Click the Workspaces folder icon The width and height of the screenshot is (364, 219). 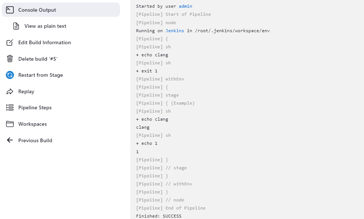[x=10, y=124]
